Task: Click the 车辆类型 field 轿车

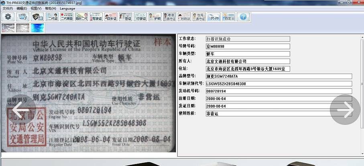Action: coord(248,54)
